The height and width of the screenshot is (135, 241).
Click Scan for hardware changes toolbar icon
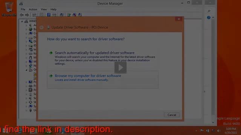[x=62, y=15]
